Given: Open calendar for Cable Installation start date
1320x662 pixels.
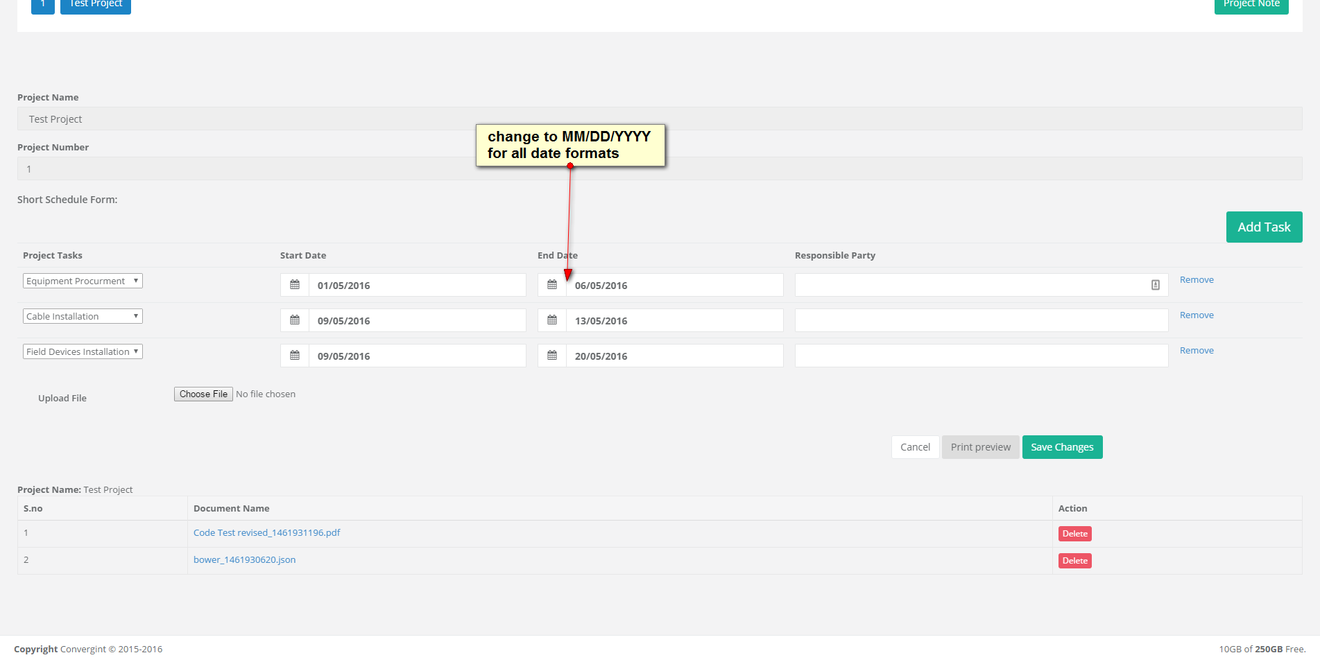Looking at the screenshot, I should pyautogui.click(x=295, y=320).
